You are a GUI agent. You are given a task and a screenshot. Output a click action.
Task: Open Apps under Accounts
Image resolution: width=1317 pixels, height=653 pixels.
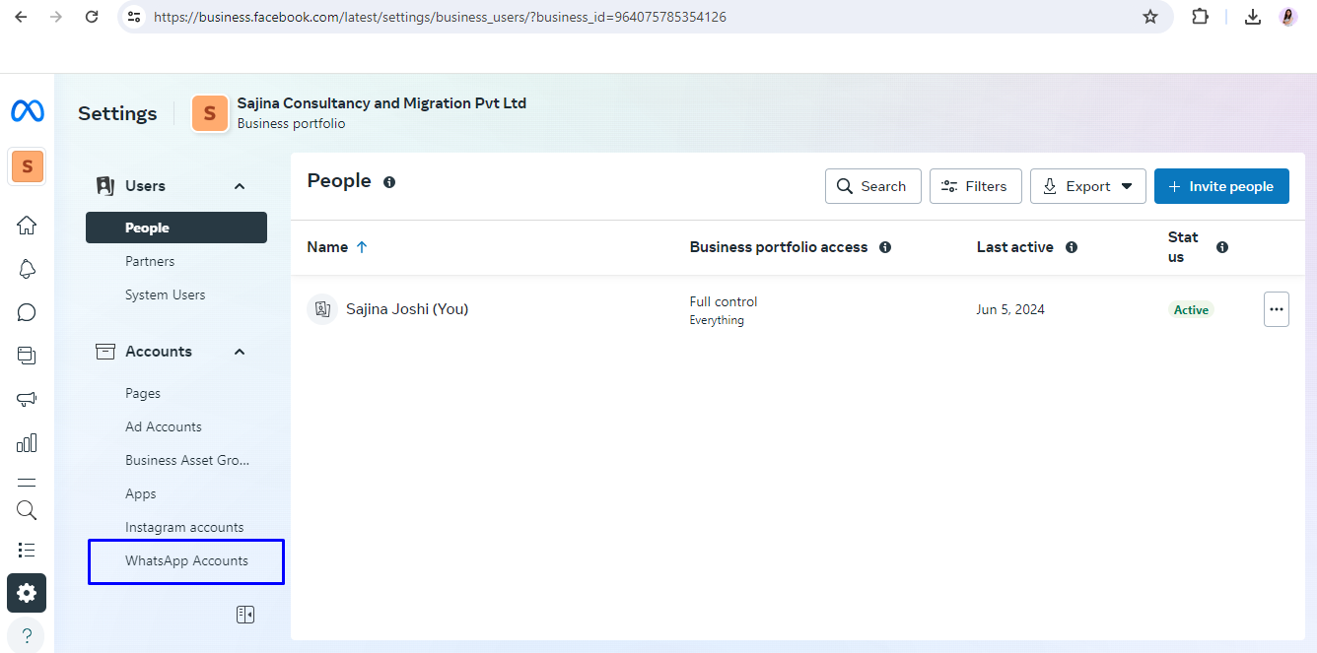141,493
